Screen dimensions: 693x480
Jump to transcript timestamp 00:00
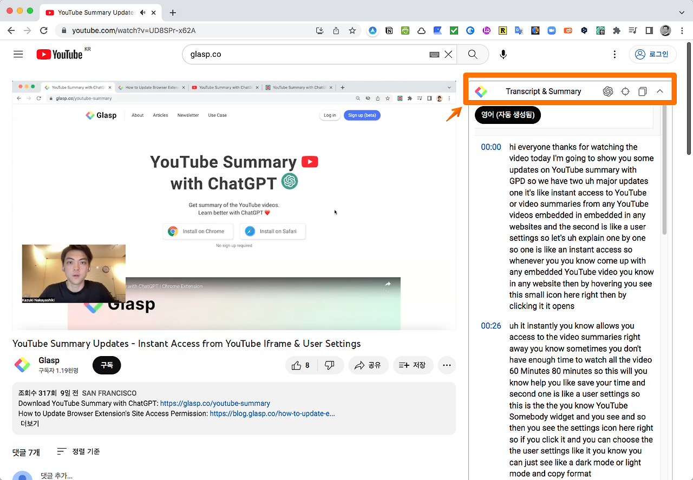(491, 147)
